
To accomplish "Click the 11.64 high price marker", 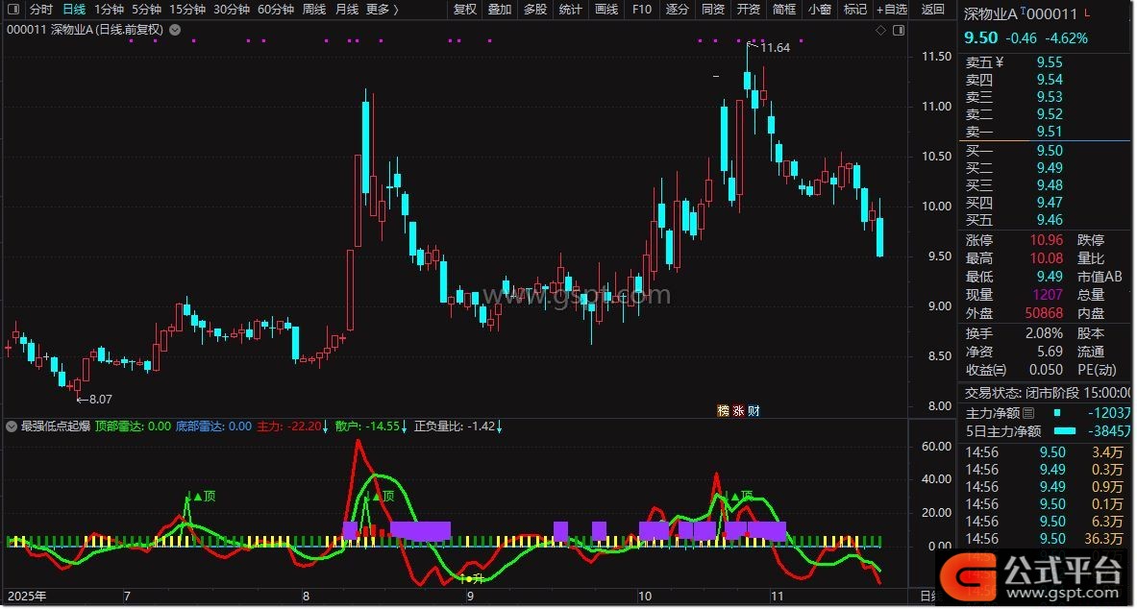I will [x=775, y=47].
